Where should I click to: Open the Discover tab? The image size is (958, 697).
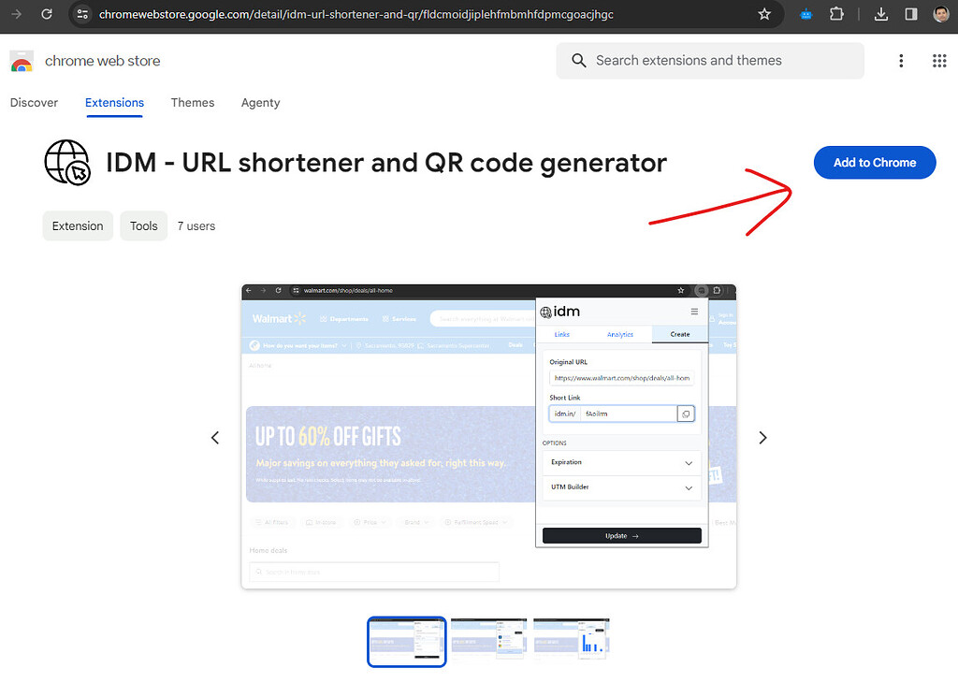point(34,103)
